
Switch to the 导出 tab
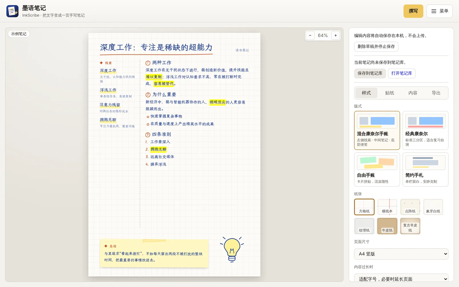point(436,93)
